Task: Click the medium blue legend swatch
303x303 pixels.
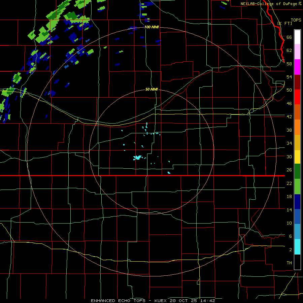Action: point(297,216)
